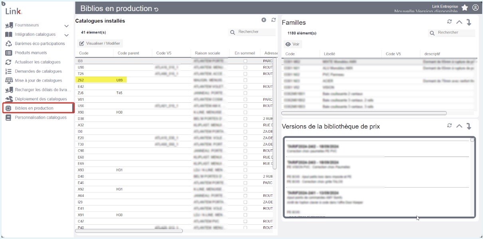Click the Produits manuels list icon
This screenshot has height=239, width=483.
[x=8, y=53]
